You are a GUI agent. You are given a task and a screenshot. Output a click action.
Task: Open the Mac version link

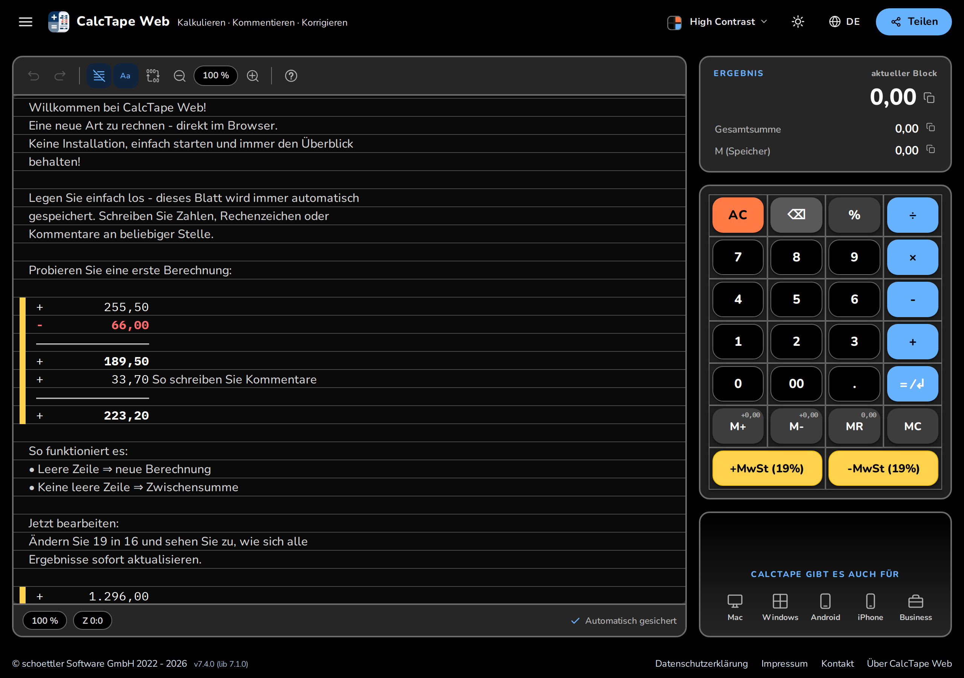pyautogui.click(x=735, y=608)
